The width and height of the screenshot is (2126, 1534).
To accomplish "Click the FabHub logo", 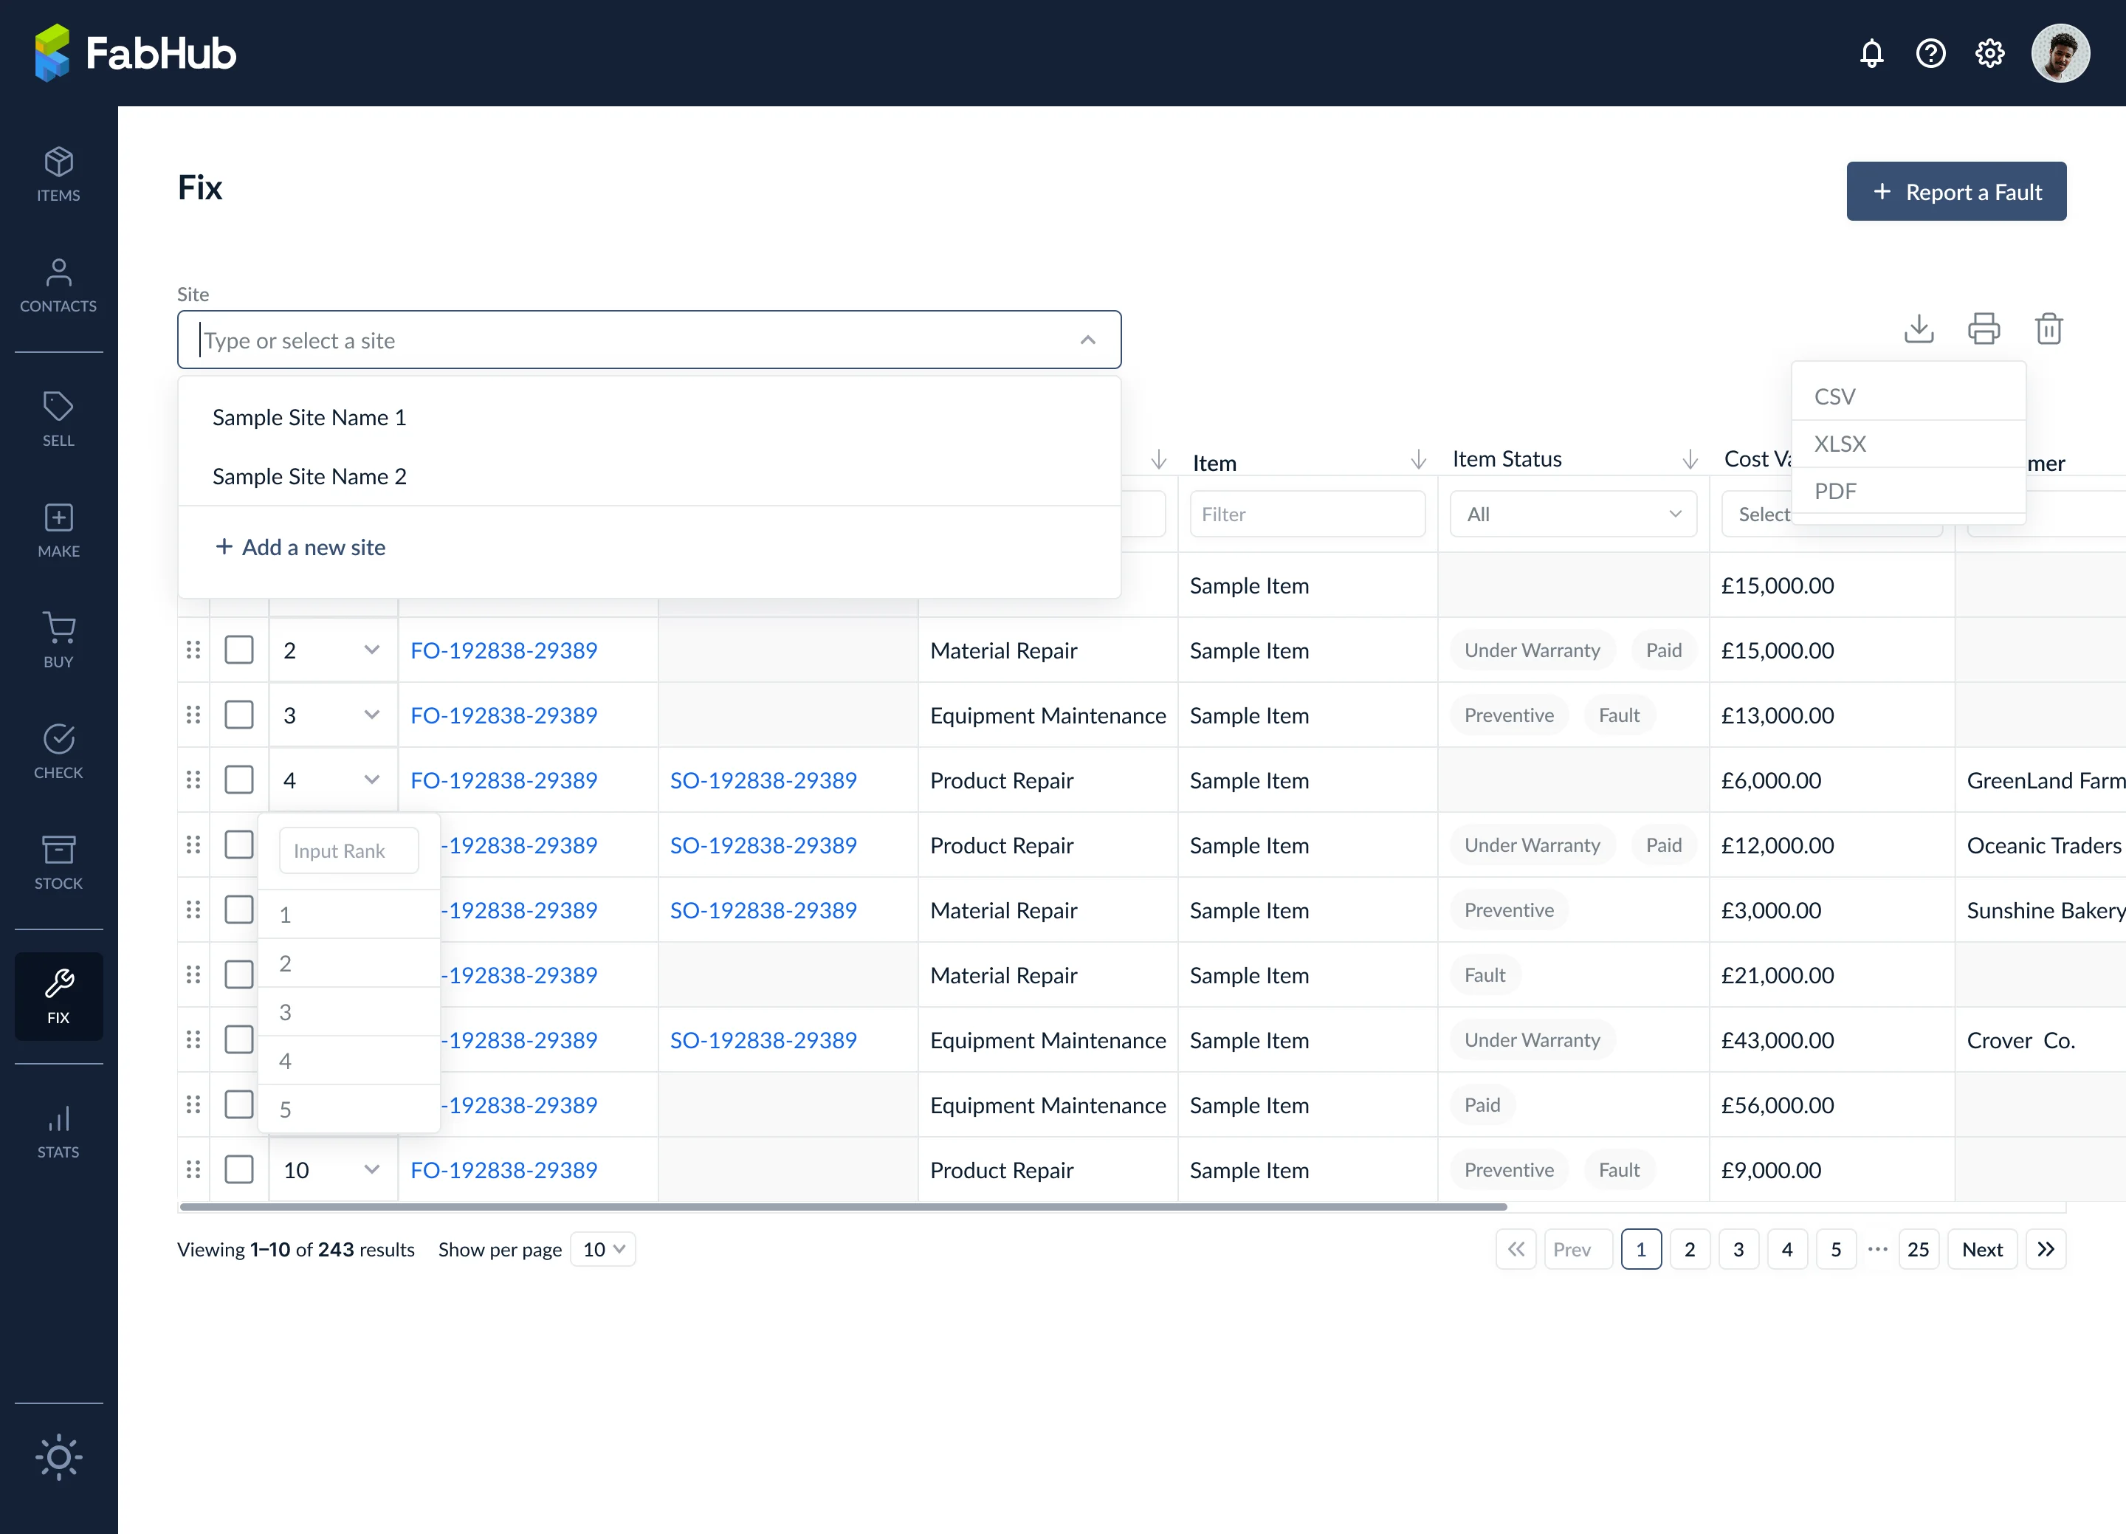I will (x=135, y=53).
